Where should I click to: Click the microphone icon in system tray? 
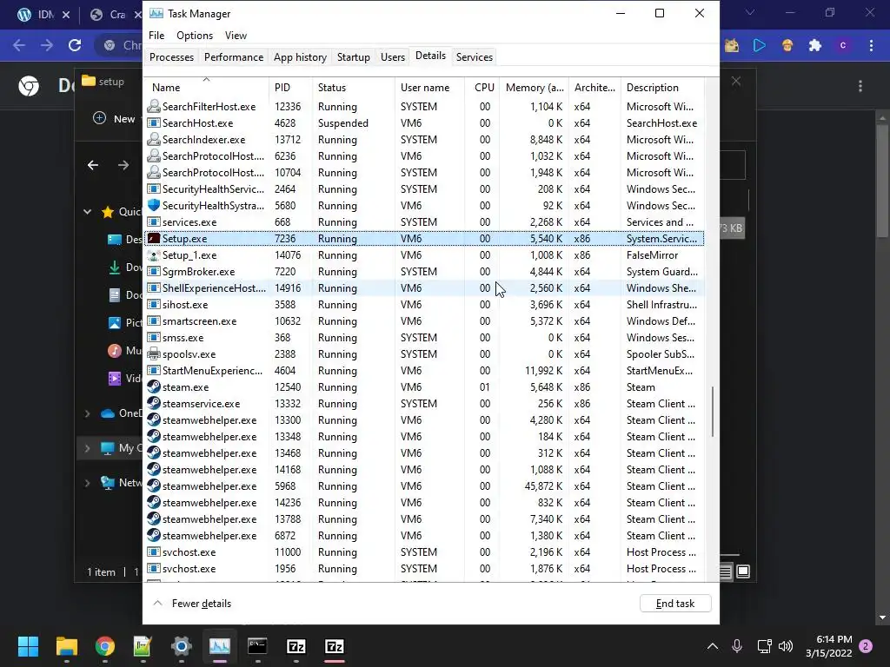[737, 645]
